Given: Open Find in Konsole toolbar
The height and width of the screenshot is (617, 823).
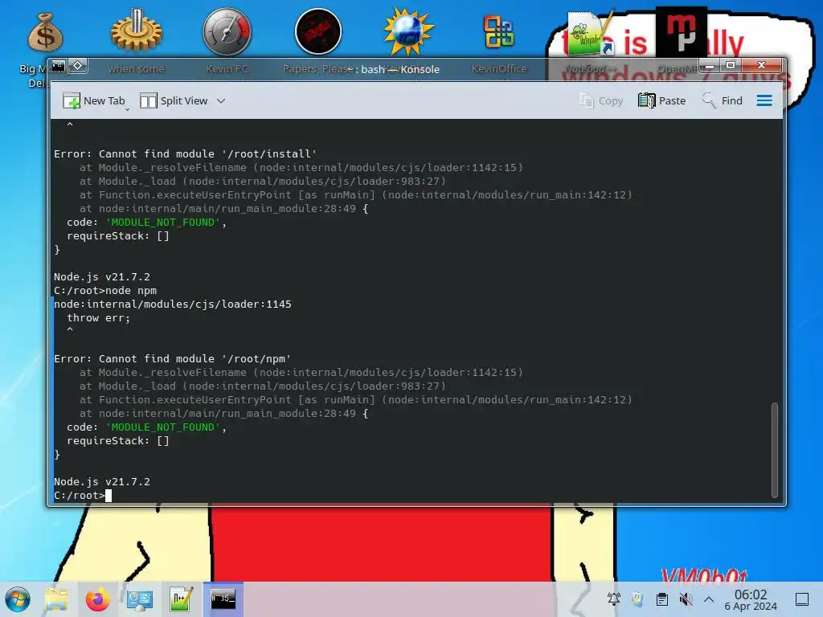Looking at the screenshot, I should [x=723, y=100].
